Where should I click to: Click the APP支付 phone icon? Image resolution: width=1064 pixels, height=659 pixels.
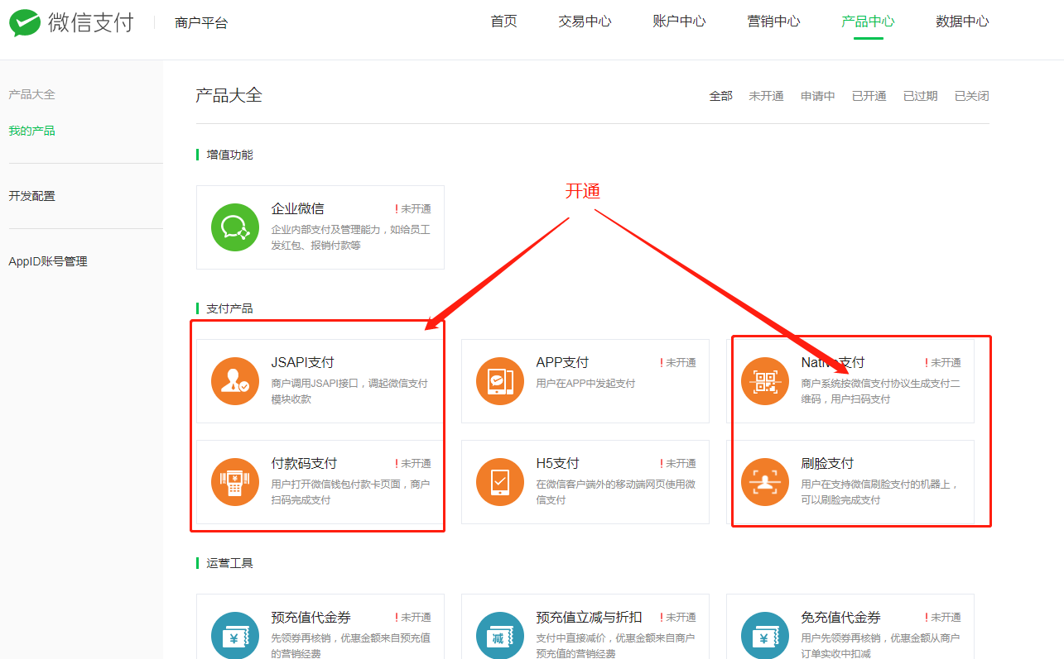pos(500,381)
